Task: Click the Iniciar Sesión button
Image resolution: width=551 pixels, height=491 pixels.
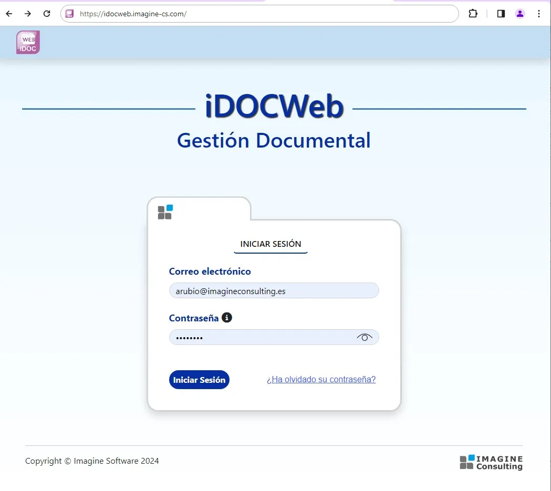Action: pos(199,380)
